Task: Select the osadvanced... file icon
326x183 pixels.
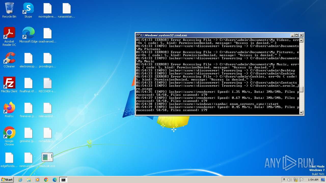Action: [47, 35]
